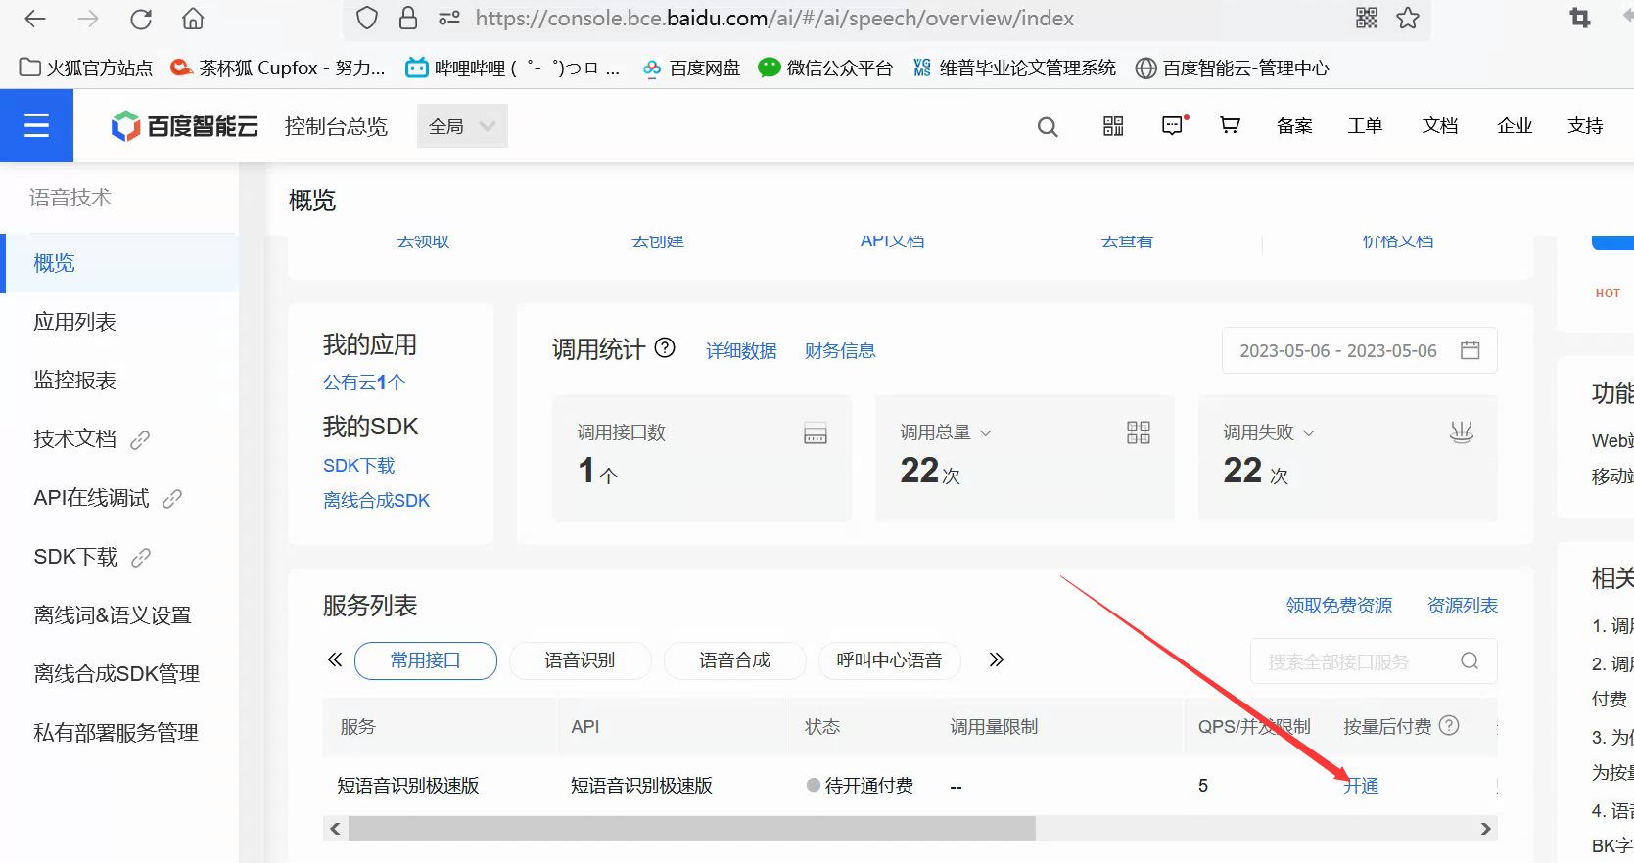Click the SDK下载 link under 我的SDK
1634x863 pixels.
pos(359,466)
